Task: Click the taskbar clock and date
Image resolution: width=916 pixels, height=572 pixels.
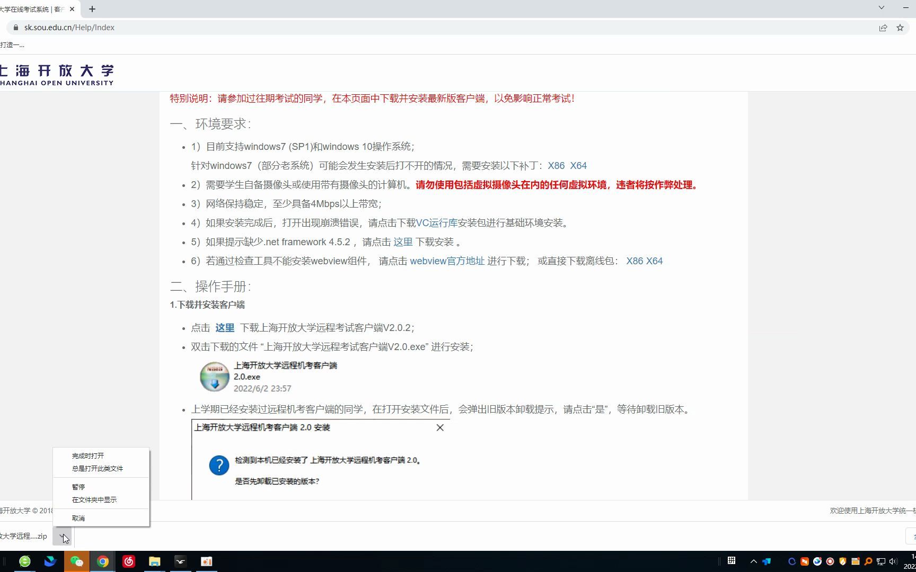Action: (x=911, y=561)
